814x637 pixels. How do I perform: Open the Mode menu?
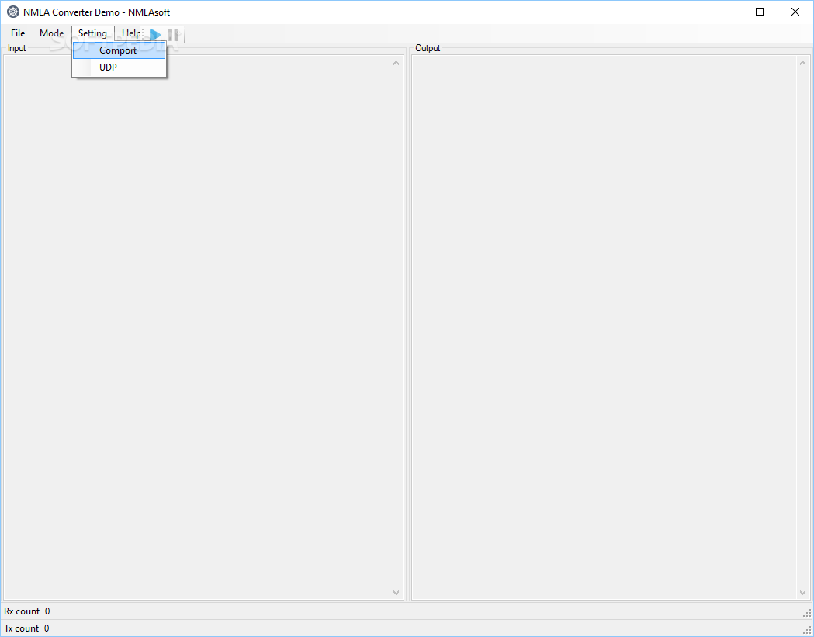tap(51, 33)
